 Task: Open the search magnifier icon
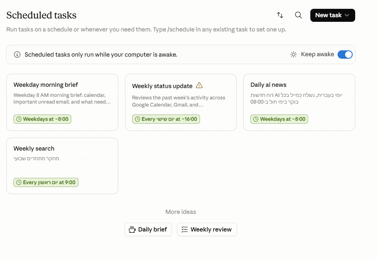point(299,15)
